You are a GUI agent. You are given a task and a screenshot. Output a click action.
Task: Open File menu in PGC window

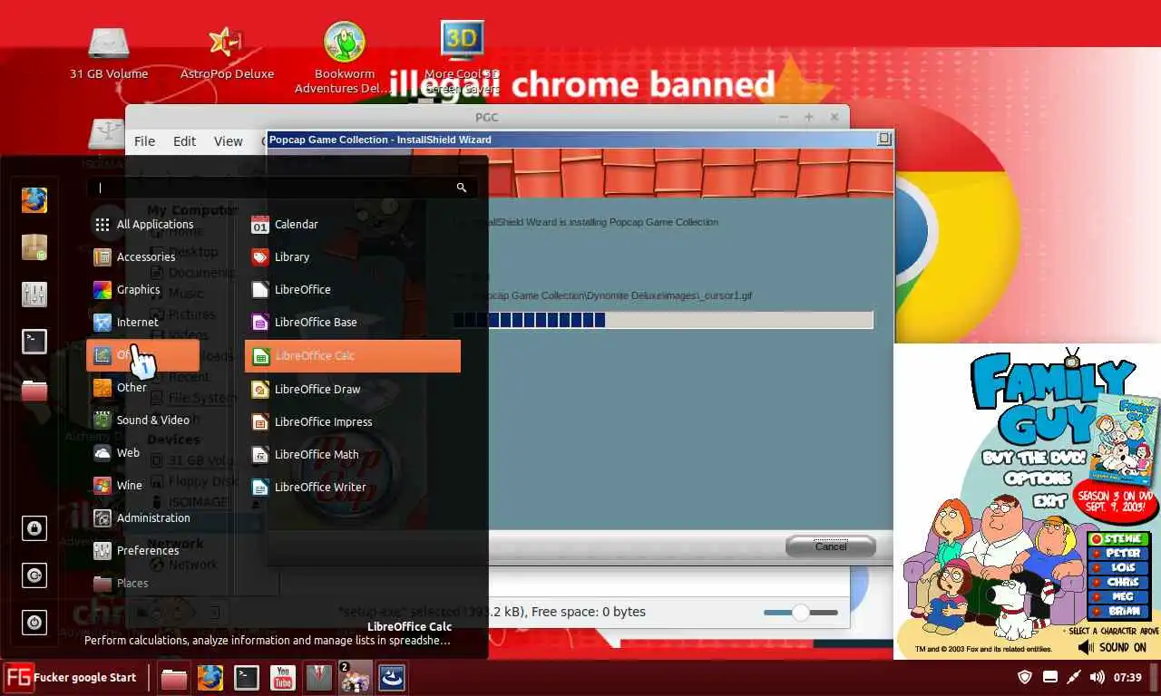click(144, 140)
